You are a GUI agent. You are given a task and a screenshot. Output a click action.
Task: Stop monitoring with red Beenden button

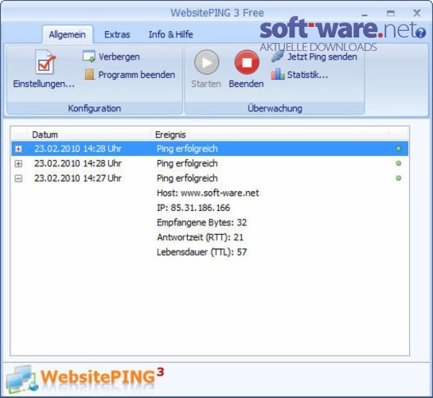(247, 63)
